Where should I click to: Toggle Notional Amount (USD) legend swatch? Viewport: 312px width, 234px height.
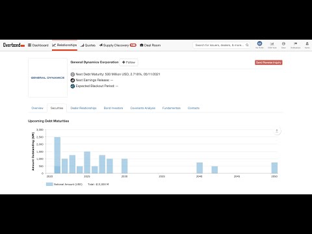click(x=49, y=184)
